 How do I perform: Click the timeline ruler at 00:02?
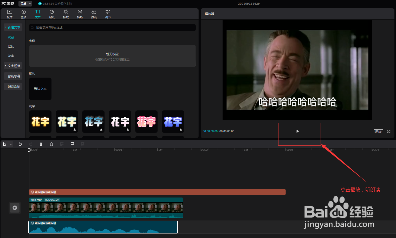point(204,150)
